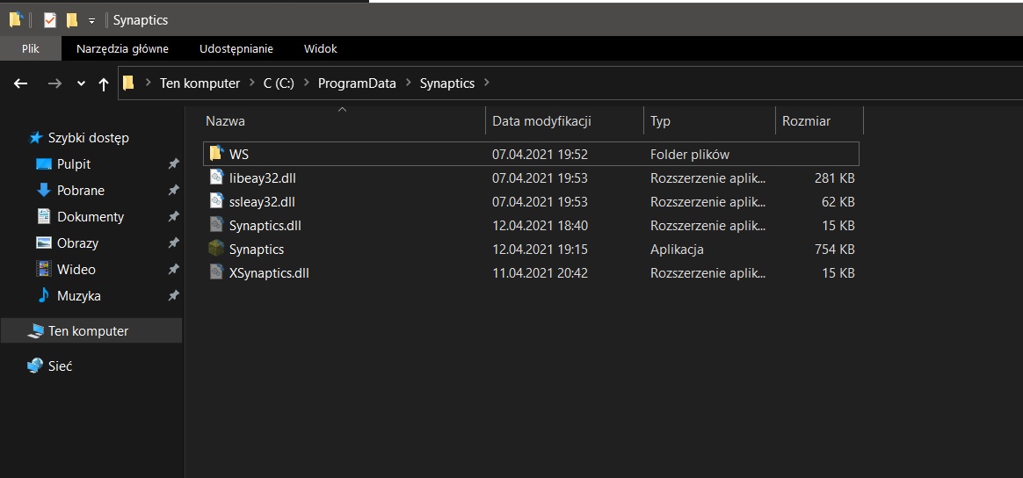Unpin Pulpit from quick access pin icon
Viewport: 1023px width, 478px height.
173,164
